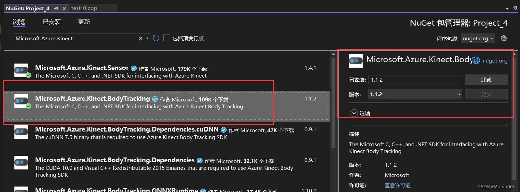Select the Microsoft.Azure.Kinect.BodyTracking package row
Screen dimensions: 520x192
coord(167,106)
